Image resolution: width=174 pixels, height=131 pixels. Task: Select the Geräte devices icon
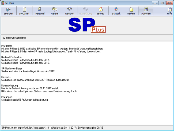[x=55, y=9]
